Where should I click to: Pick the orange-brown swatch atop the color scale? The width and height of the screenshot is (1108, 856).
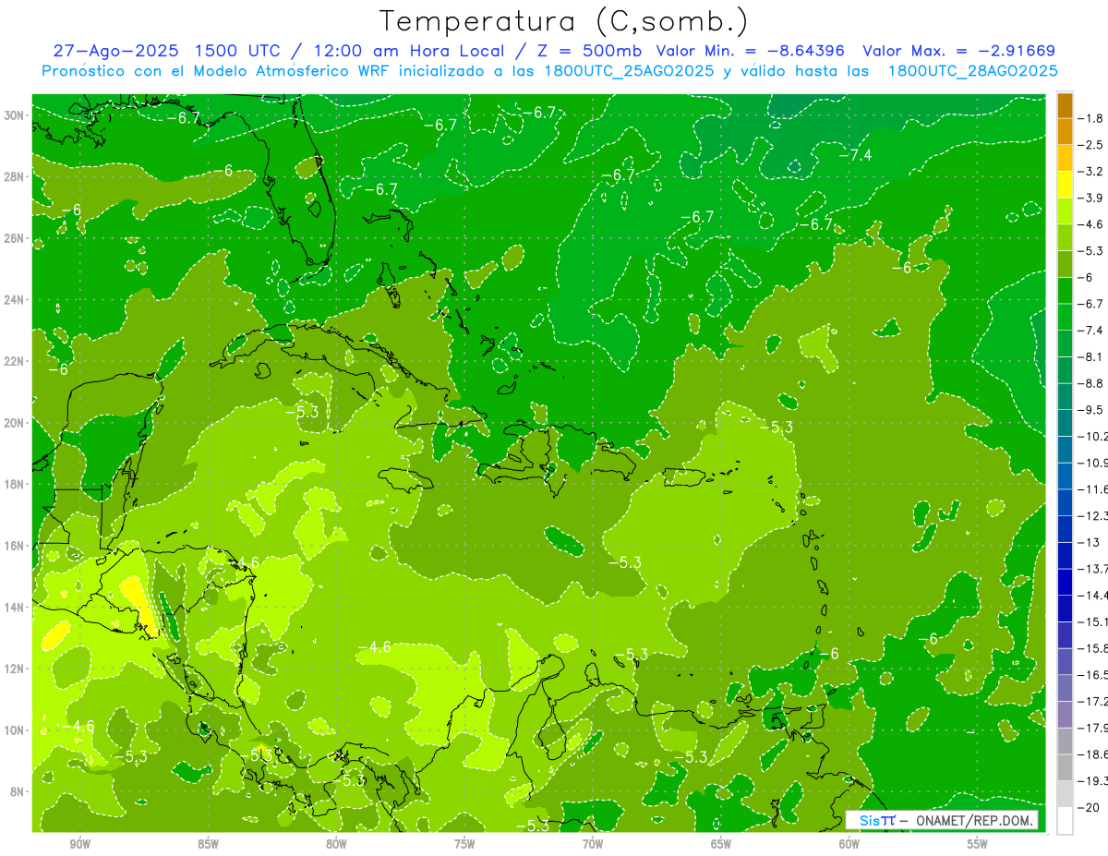point(1065,104)
